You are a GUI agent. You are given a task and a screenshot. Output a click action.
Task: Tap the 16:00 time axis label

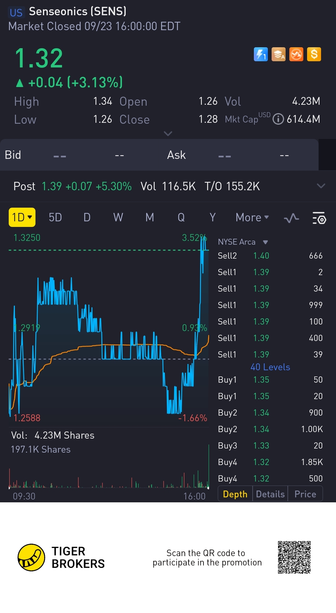[x=194, y=496]
